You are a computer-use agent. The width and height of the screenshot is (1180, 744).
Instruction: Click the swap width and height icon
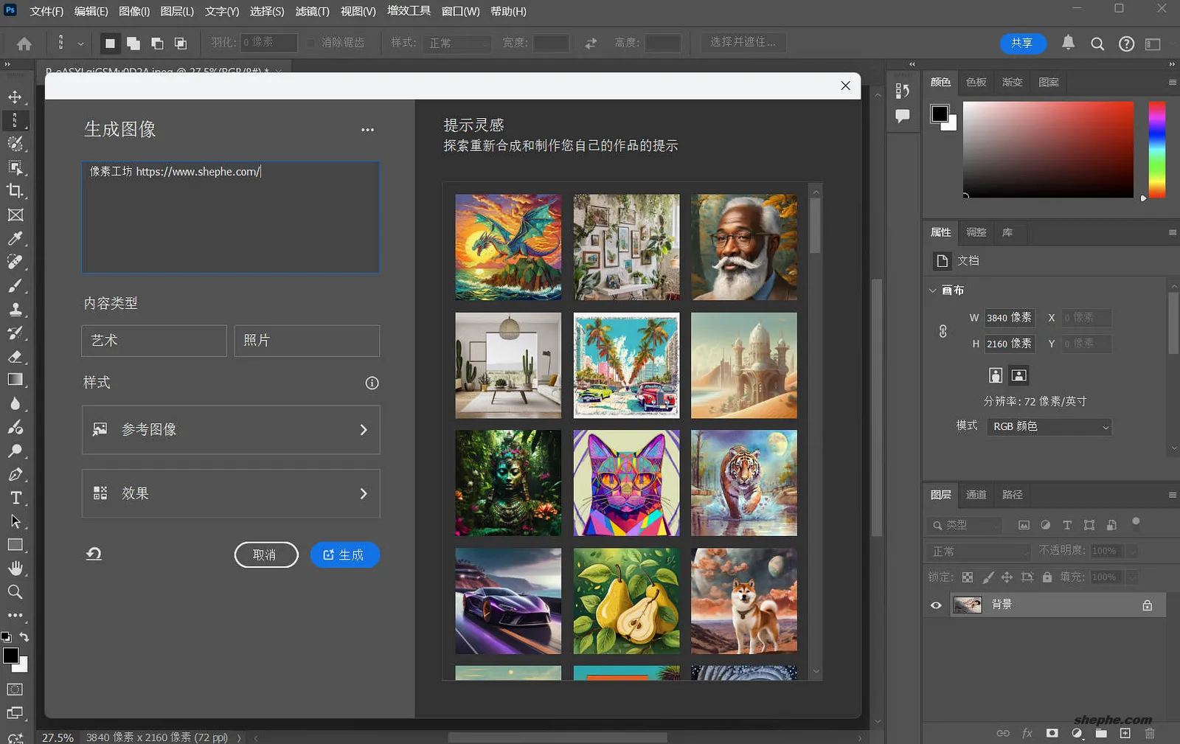coord(591,44)
